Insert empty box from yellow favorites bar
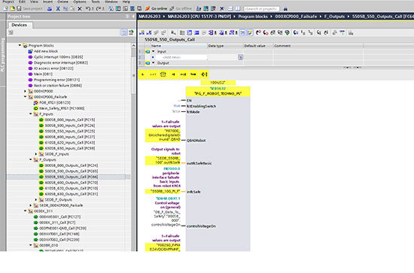The width and height of the screenshot is (414, 273). (x=163, y=74)
